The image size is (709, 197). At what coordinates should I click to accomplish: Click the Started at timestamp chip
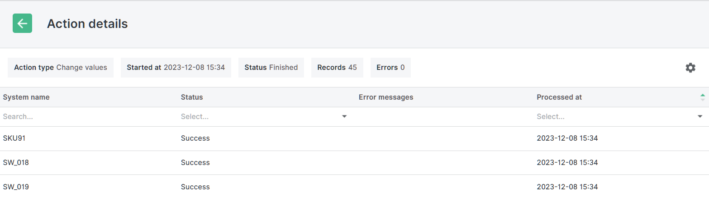coord(176,68)
